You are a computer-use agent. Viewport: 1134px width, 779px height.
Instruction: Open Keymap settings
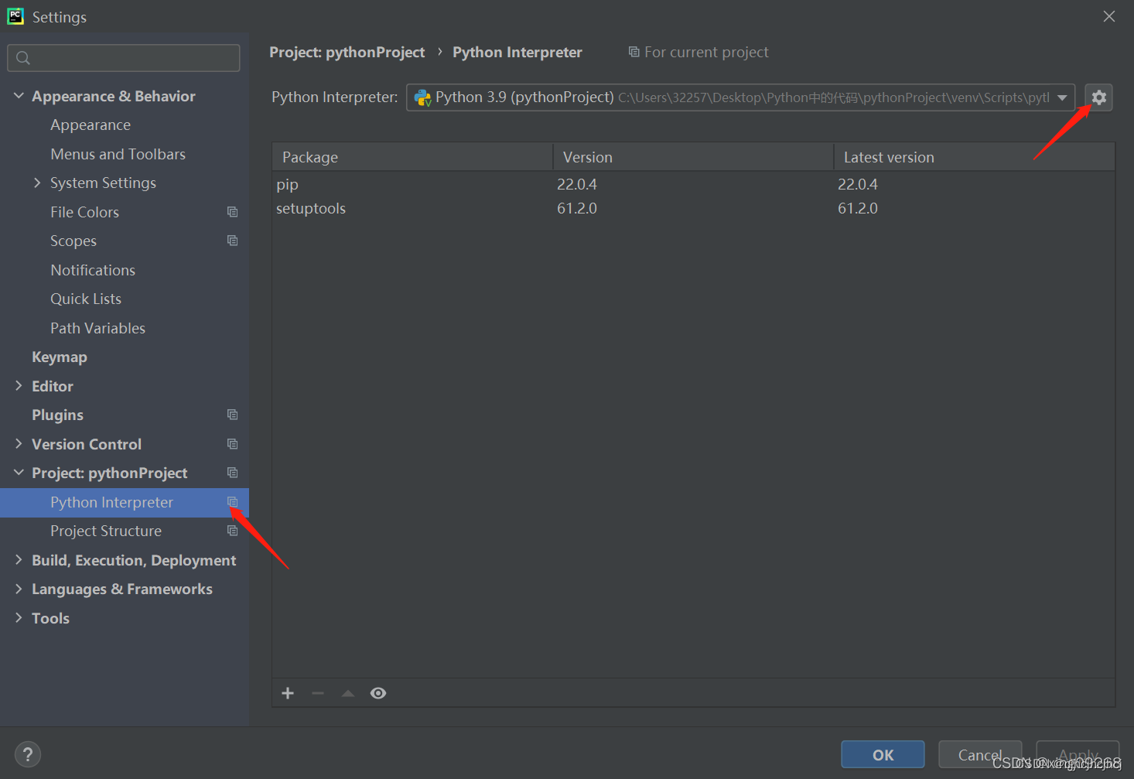(60, 357)
